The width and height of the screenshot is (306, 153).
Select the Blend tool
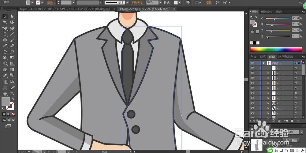(12, 76)
